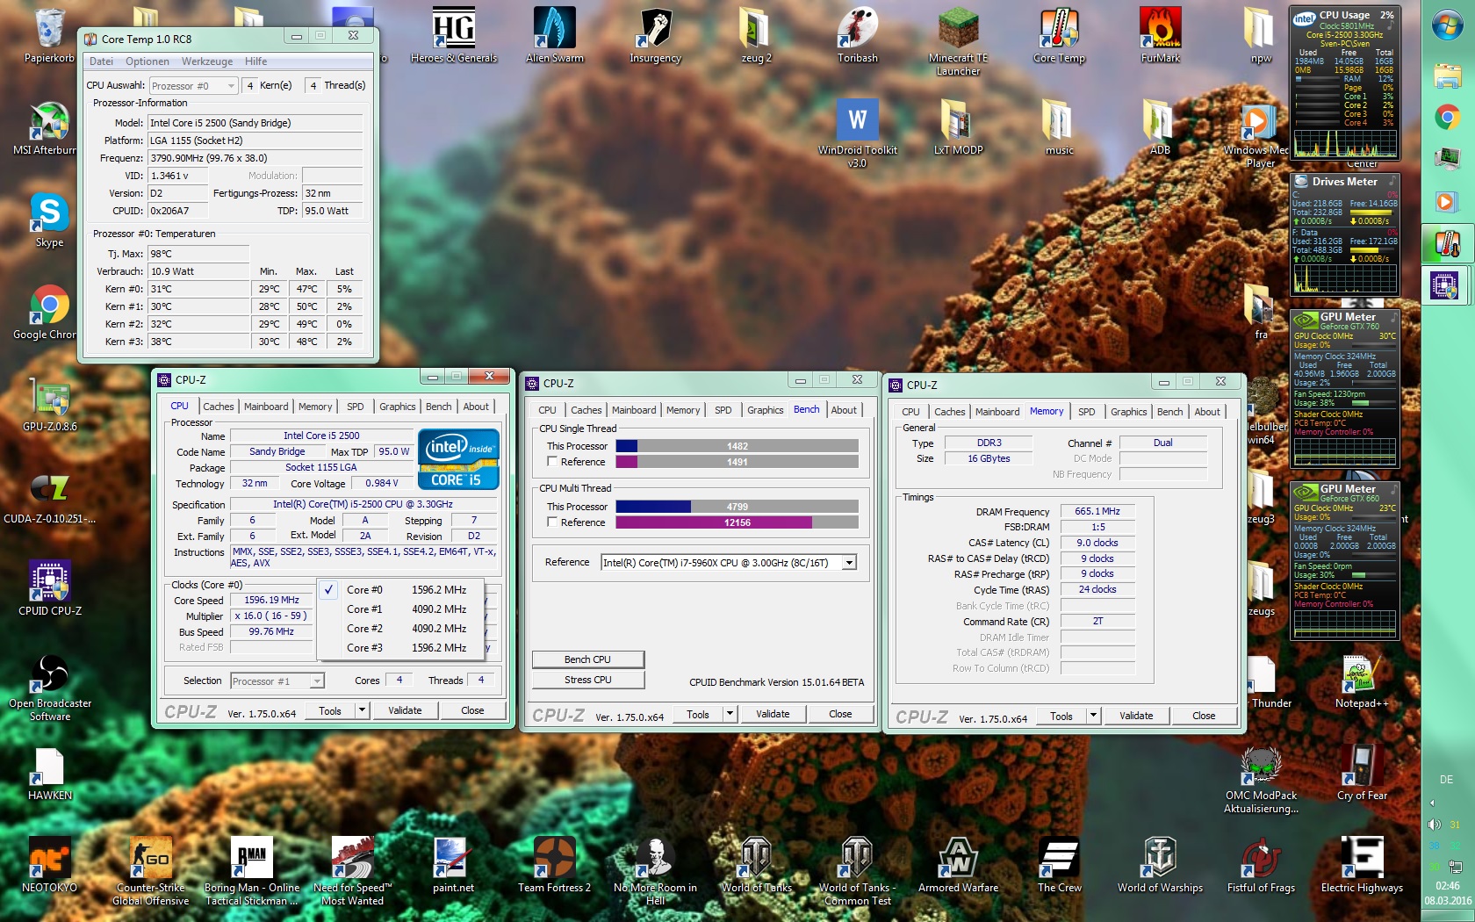Click Validate in left CPU-Z window
The height and width of the screenshot is (922, 1475).
tap(405, 710)
